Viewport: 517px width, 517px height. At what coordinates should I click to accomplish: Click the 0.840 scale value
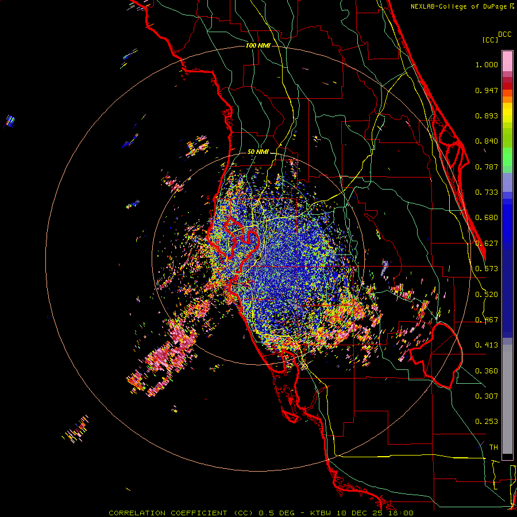487,141
